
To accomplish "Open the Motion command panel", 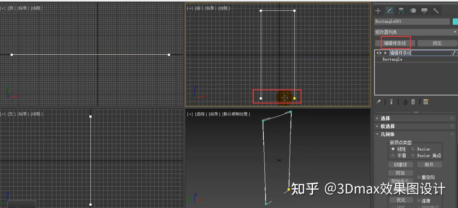I will 413,10.
